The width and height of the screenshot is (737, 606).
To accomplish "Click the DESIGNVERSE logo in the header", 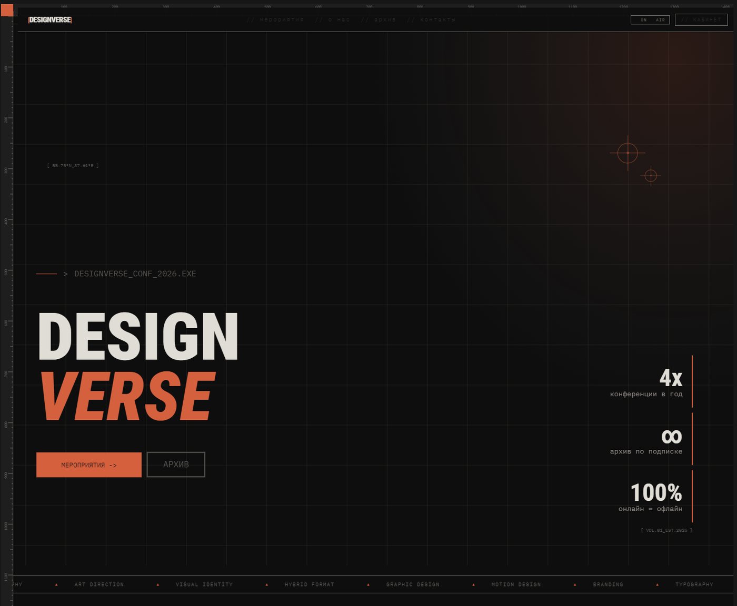I will [x=50, y=20].
